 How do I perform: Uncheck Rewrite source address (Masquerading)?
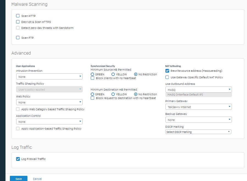click(167, 71)
